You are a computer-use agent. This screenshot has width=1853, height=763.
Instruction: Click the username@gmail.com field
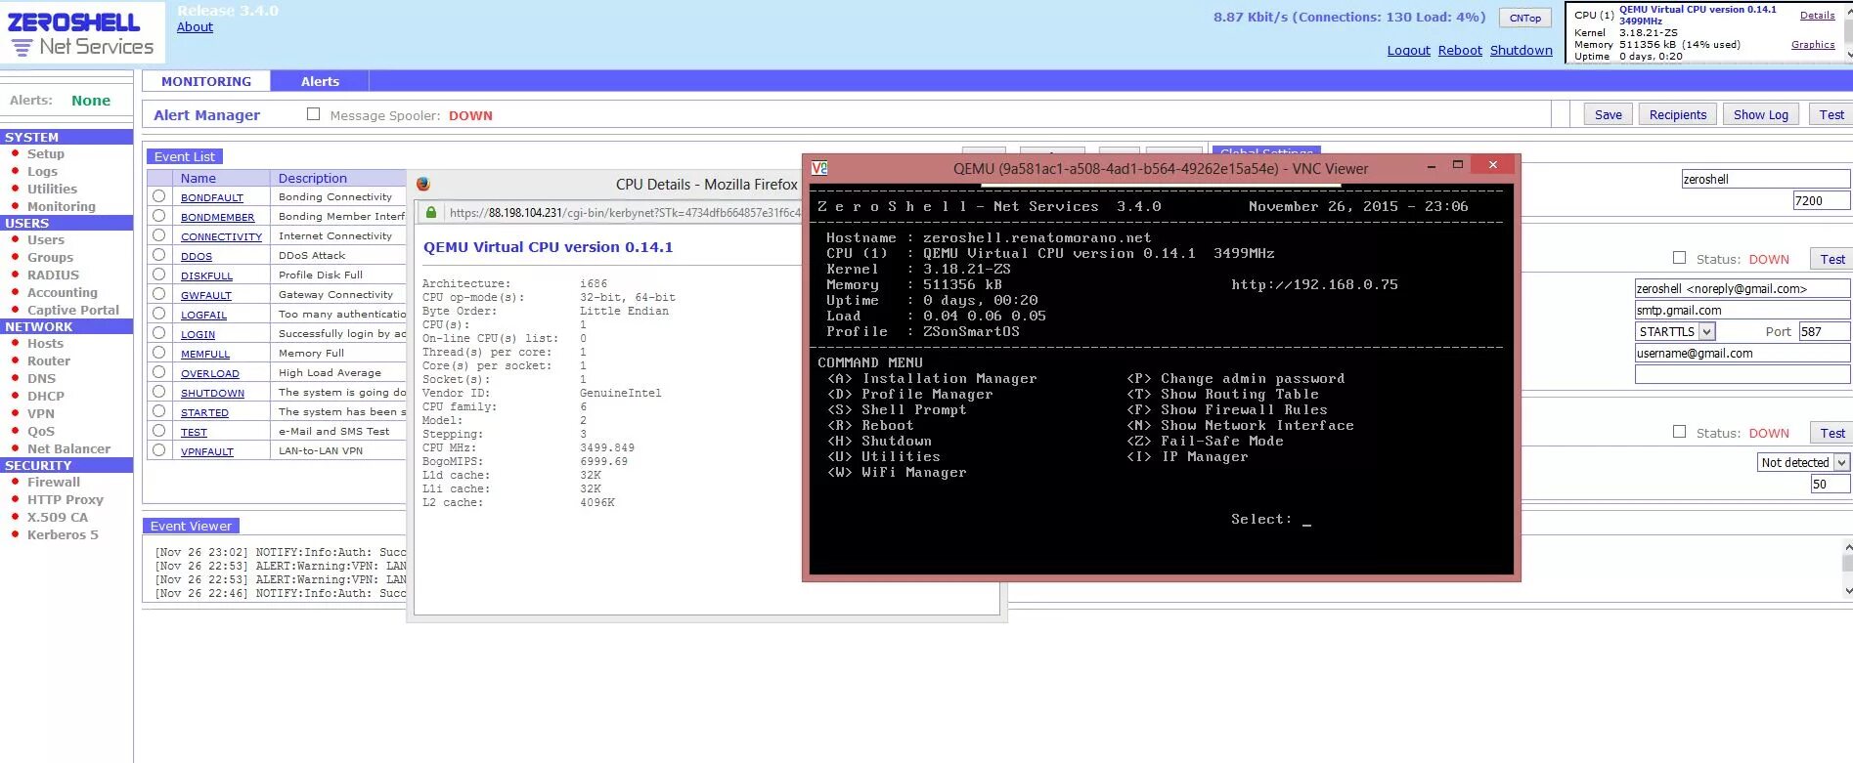pos(1743,353)
